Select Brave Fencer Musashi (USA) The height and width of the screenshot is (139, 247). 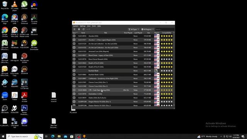[123, 59]
